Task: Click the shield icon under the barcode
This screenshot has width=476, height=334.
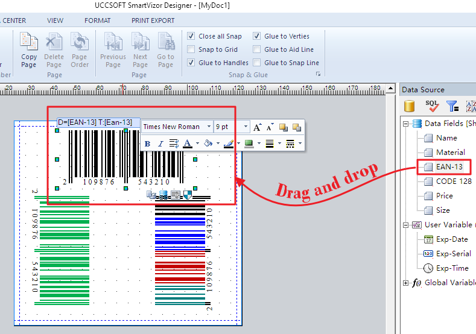Action: (x=188, y=195)
